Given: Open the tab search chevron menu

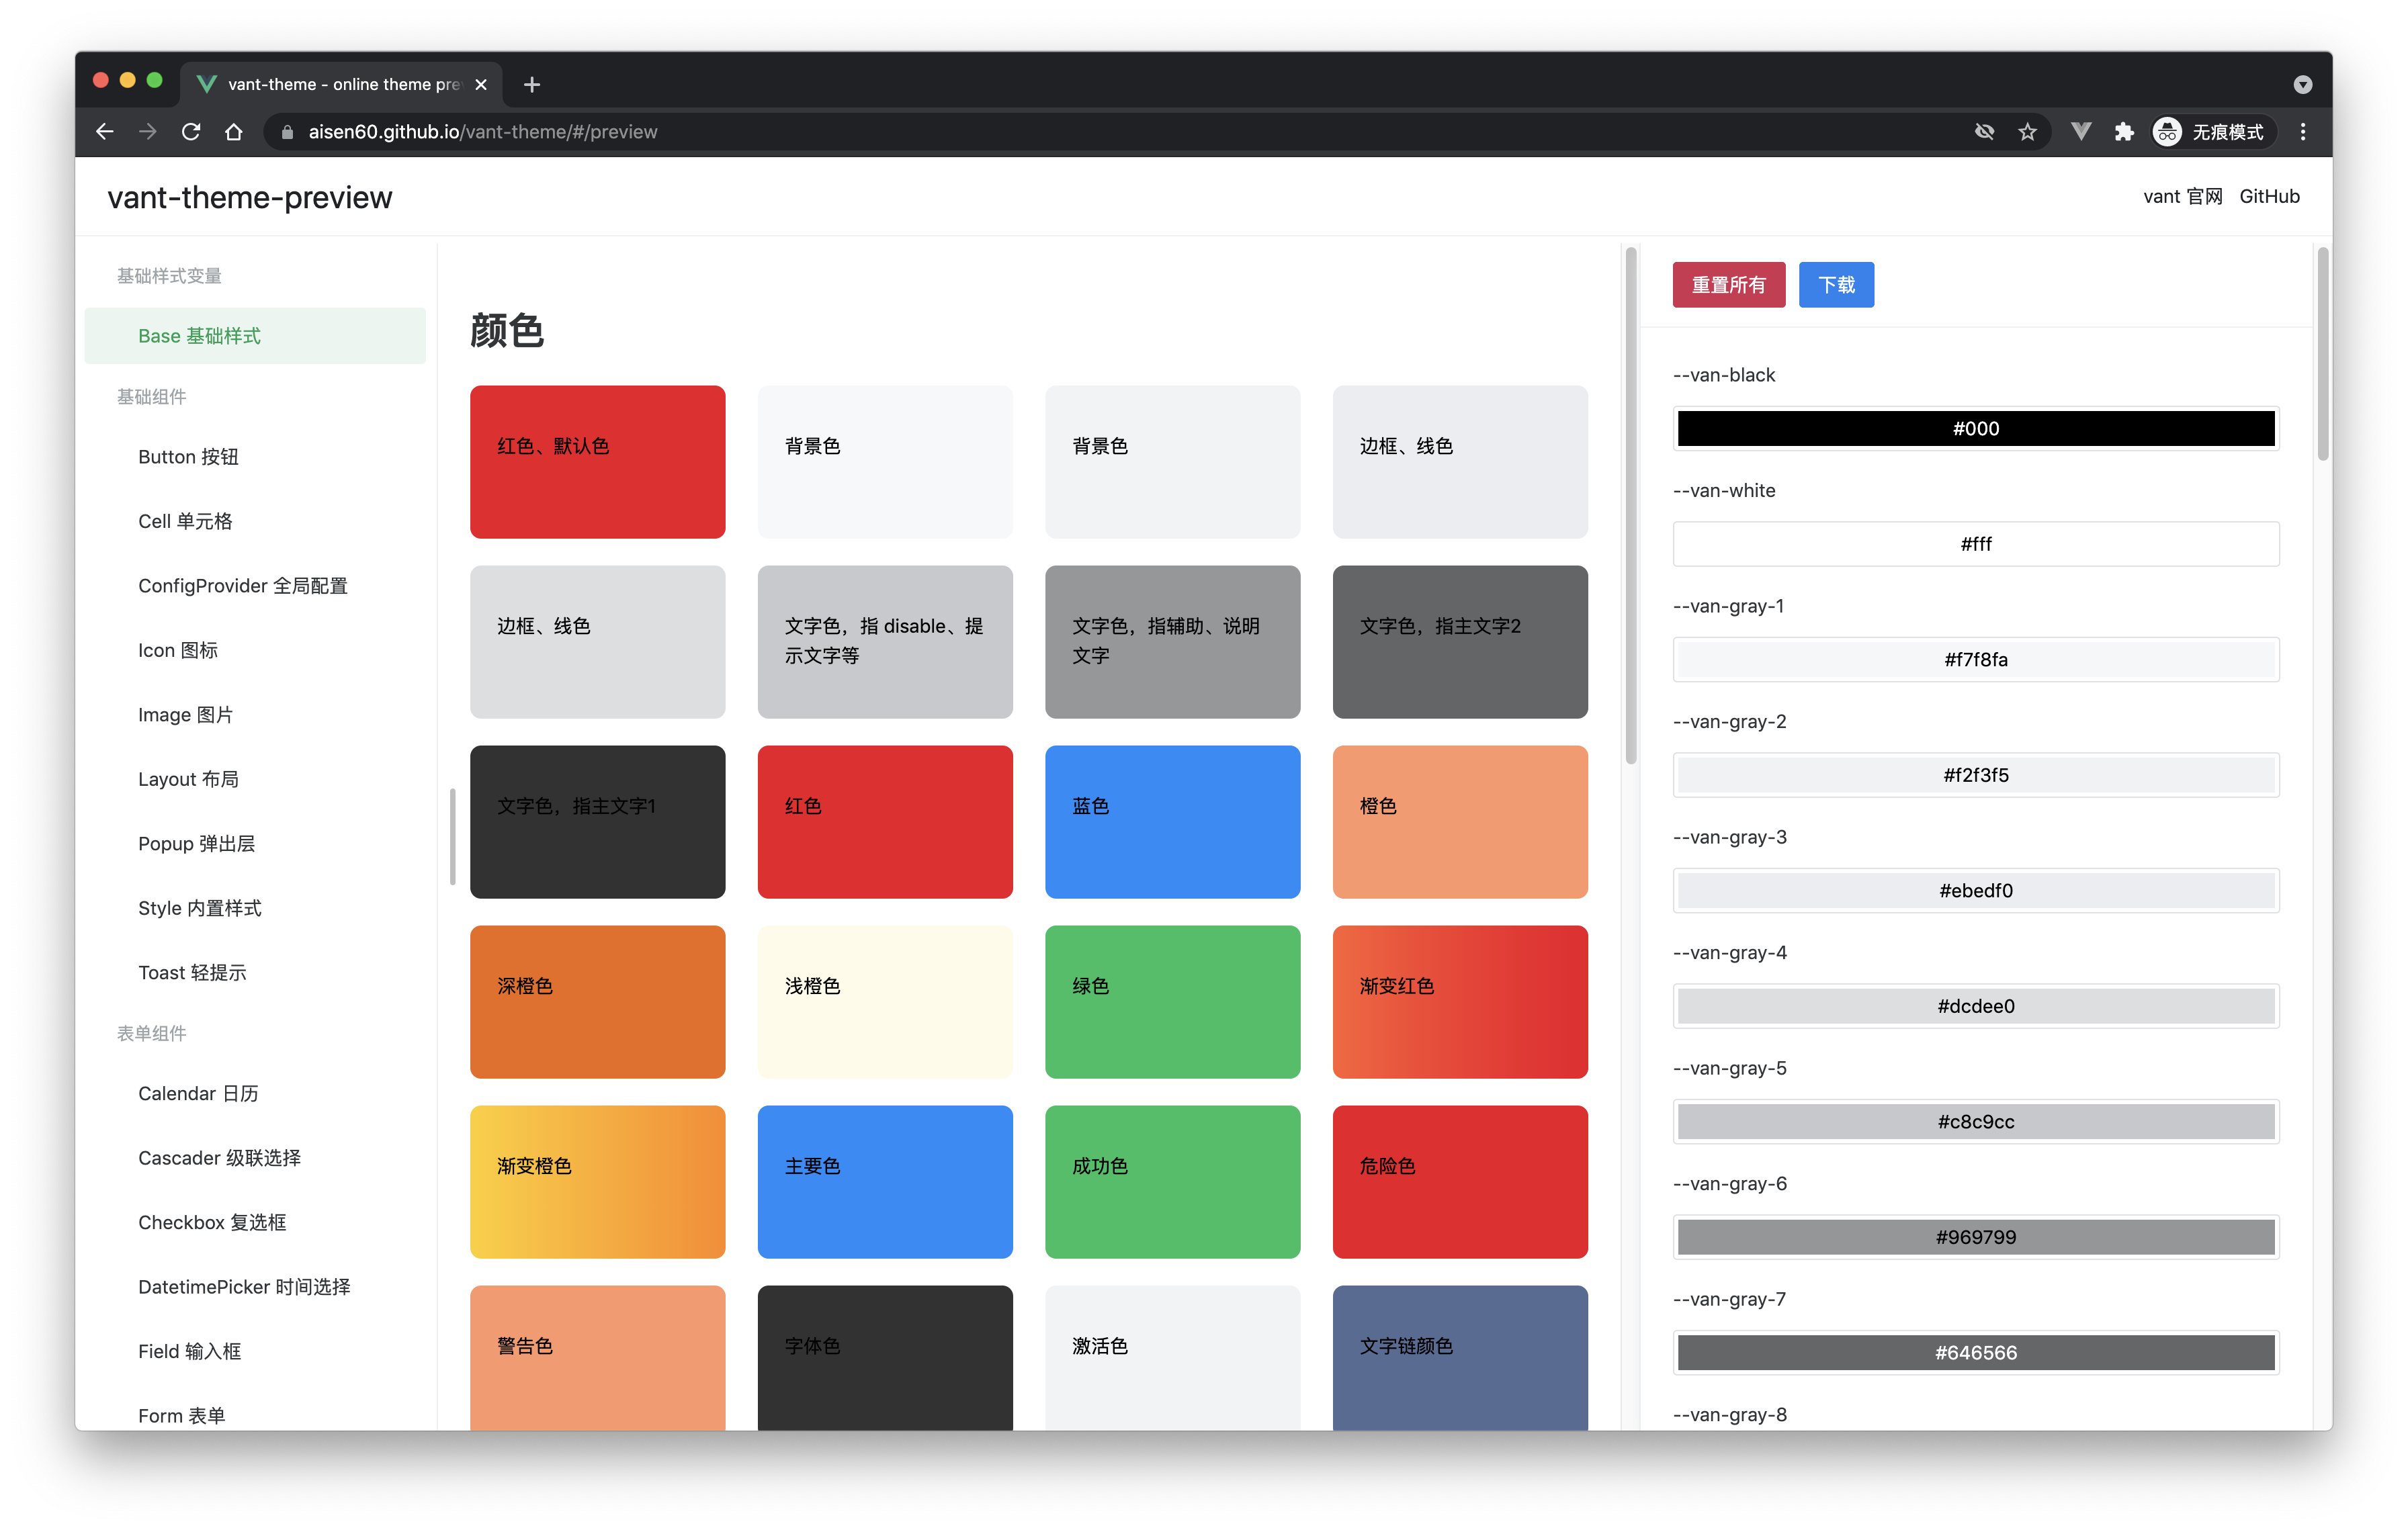Looking at the screenshot, I should (2303, 84).
